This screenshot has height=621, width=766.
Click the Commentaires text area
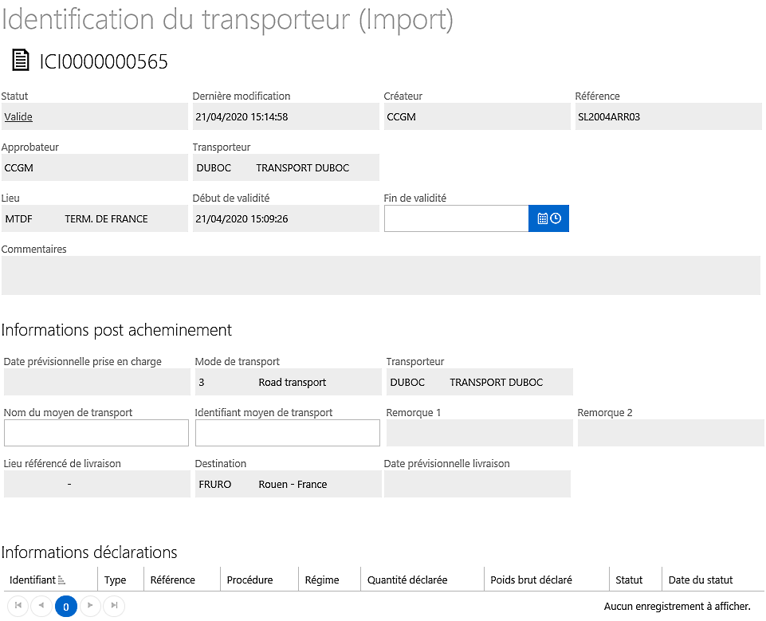point(381,276)
